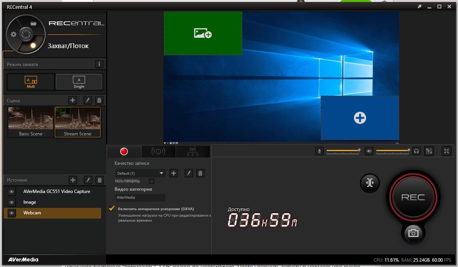
Task: Hide the AVerMedia GC551 Video Capture source
Action: tap(12, 191)
